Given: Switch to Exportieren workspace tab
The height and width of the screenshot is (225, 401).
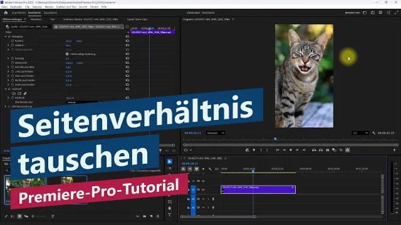Looking at the screenshot, I should click(50, 12).
